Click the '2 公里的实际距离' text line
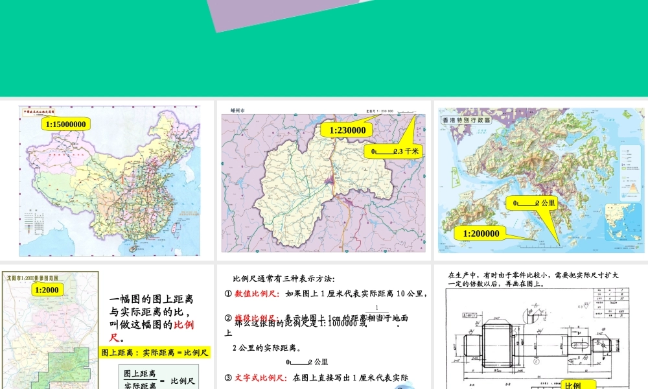Screen dimensions: 648x389 [x=267, y=348]
